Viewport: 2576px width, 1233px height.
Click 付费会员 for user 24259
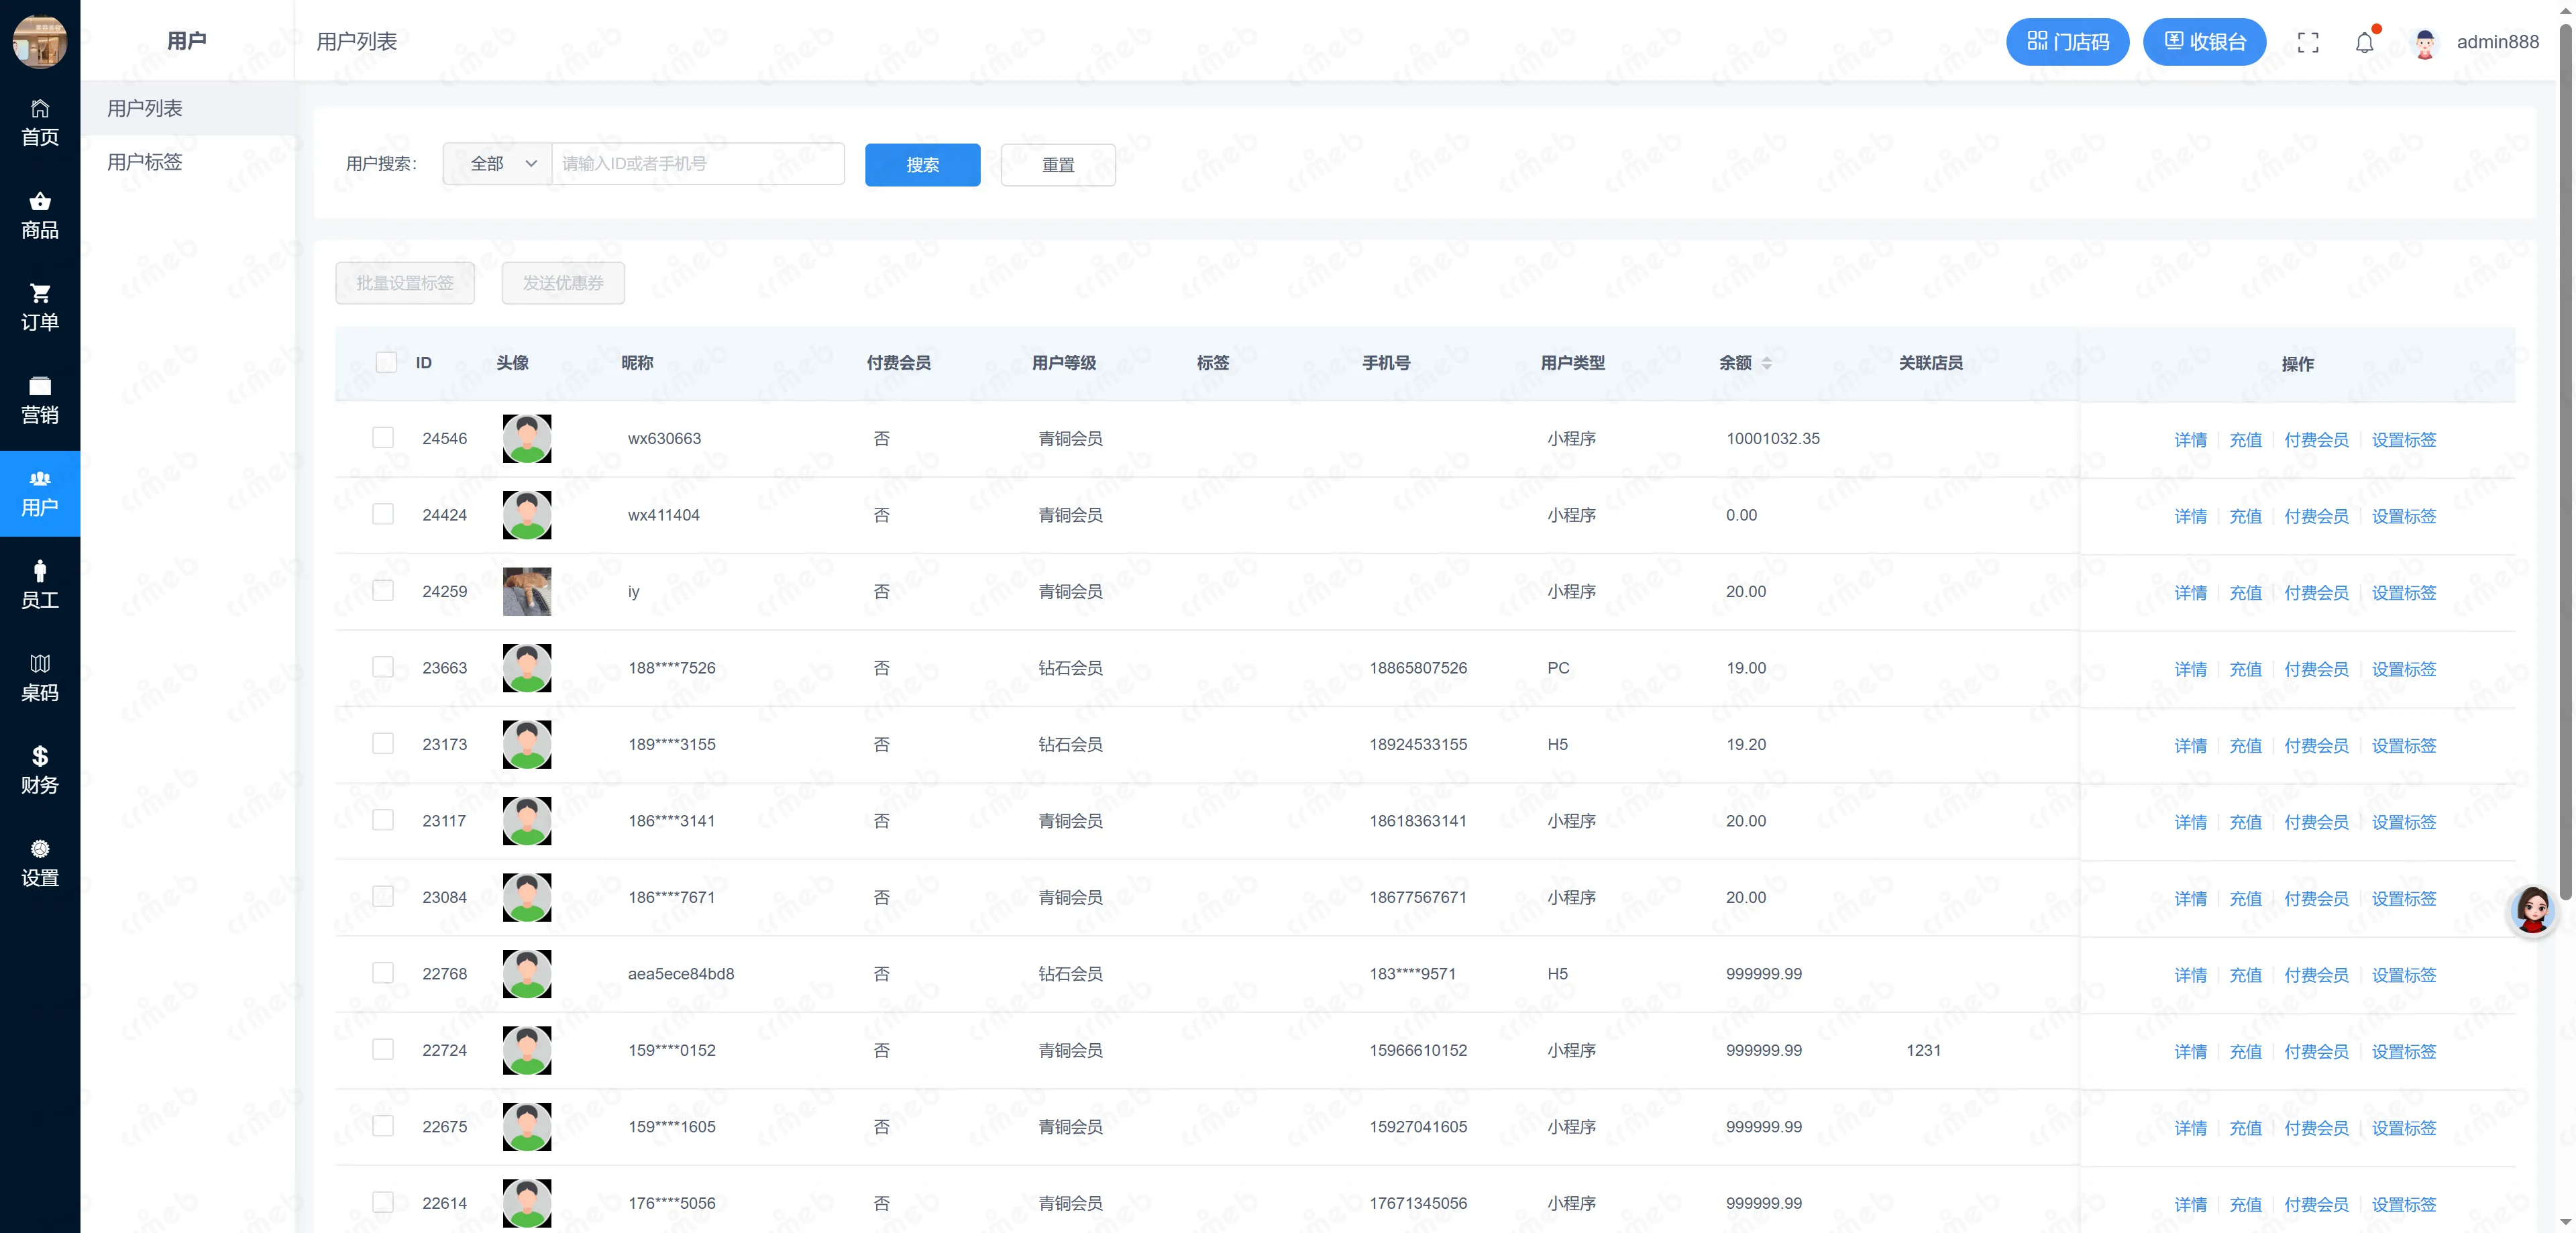[2316, 593]
